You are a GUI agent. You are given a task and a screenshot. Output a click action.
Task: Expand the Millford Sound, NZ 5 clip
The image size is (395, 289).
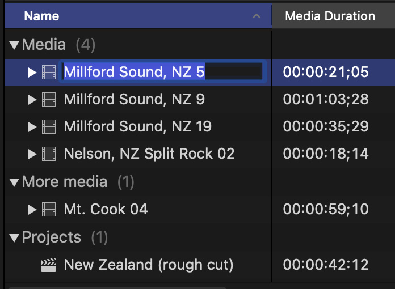[x=32, y=72]
